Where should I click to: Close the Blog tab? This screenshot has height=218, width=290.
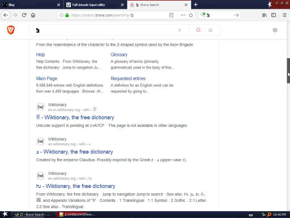pyautogui.click(x=59, y=5)
